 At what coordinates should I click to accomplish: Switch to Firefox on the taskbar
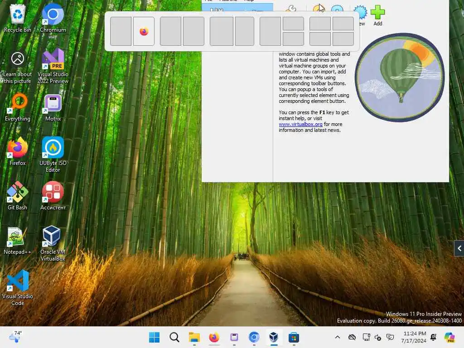pos(214,337)
